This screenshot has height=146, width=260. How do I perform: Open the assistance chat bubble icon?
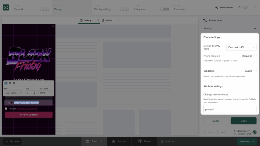[x=254, y=132]
